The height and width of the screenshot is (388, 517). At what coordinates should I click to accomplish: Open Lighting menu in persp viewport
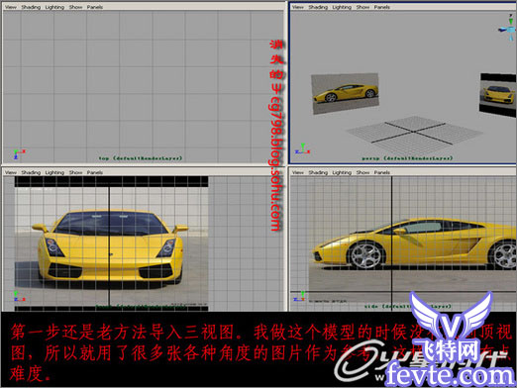pos(342,7)
